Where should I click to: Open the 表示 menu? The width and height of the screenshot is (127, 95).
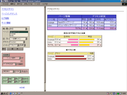20,4
